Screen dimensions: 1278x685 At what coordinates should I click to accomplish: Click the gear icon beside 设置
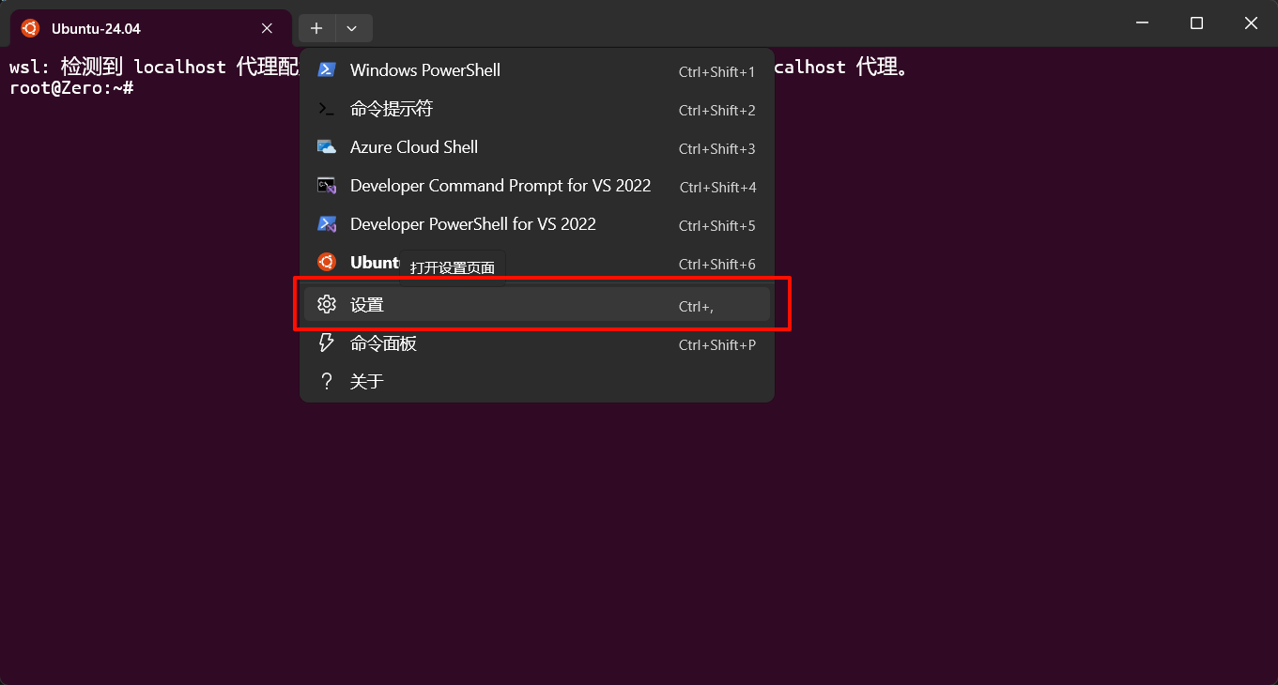[x=327, y=304]
